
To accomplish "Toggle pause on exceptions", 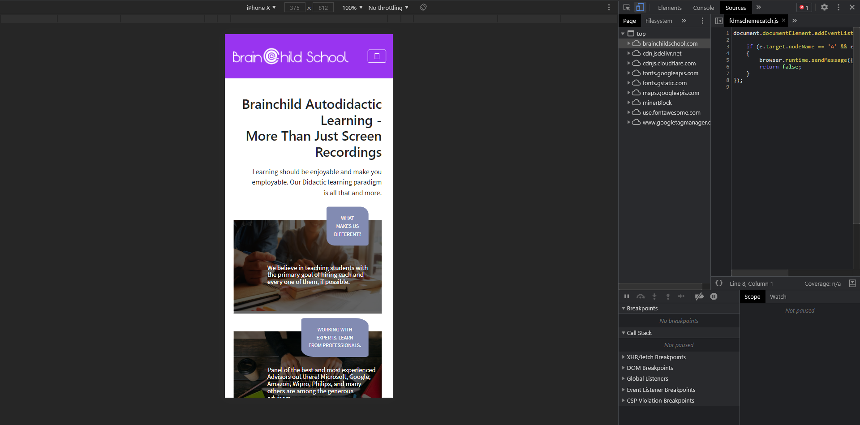I will (714, 296).
